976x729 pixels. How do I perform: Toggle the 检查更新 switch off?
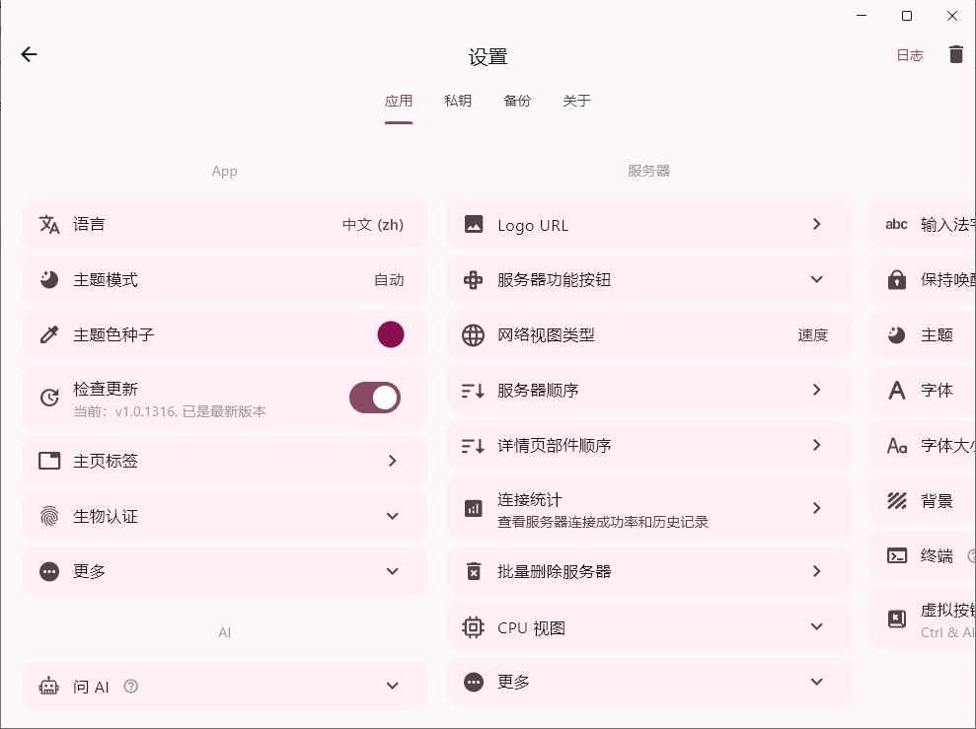click(375, 398)
